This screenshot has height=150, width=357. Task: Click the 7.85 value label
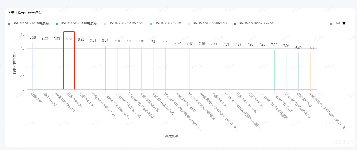click(x=141, y=41)
